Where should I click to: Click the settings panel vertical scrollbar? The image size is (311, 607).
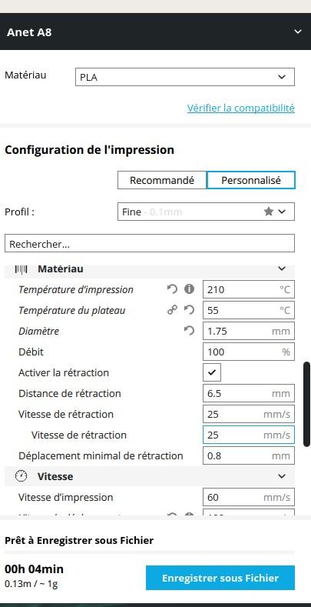tap(307, 404)
